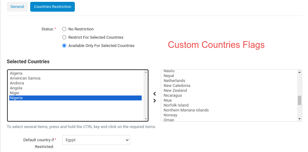Select Algeria in selected countries list
Image resolution: width=308 pixels, height=152 pixels.
(x=75, y=73)
